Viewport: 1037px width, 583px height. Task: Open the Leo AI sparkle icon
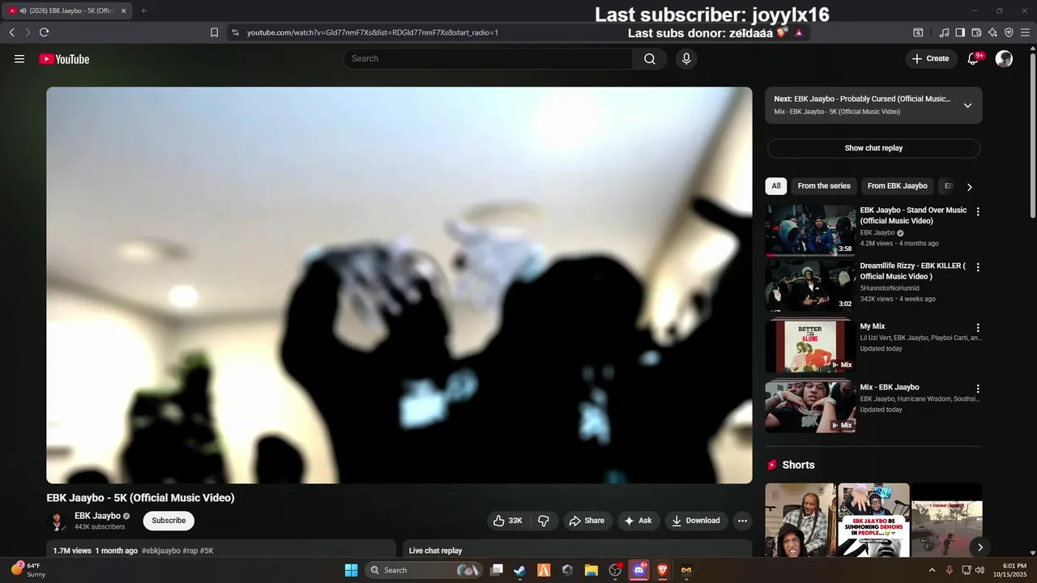point(992,32)
